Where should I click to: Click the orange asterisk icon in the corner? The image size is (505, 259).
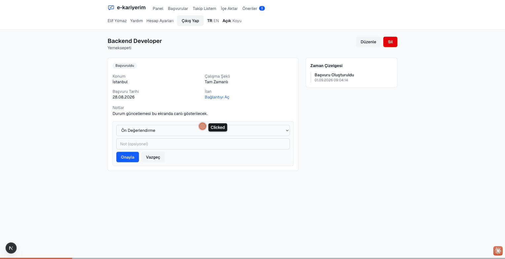pos(498,251)
